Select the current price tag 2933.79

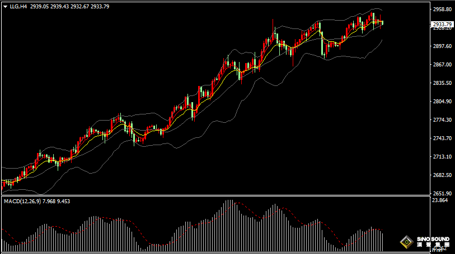(x=442, y=24)
